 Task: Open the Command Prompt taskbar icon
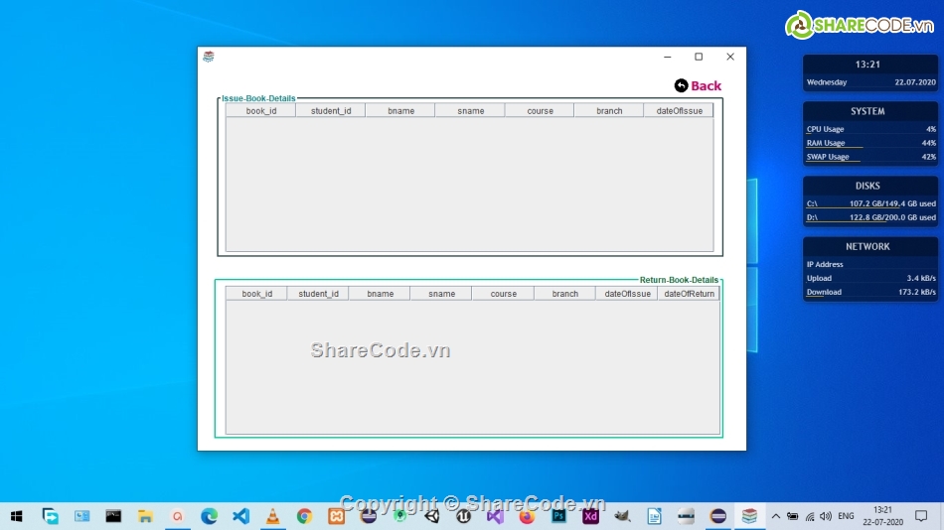tap(113, 516)
